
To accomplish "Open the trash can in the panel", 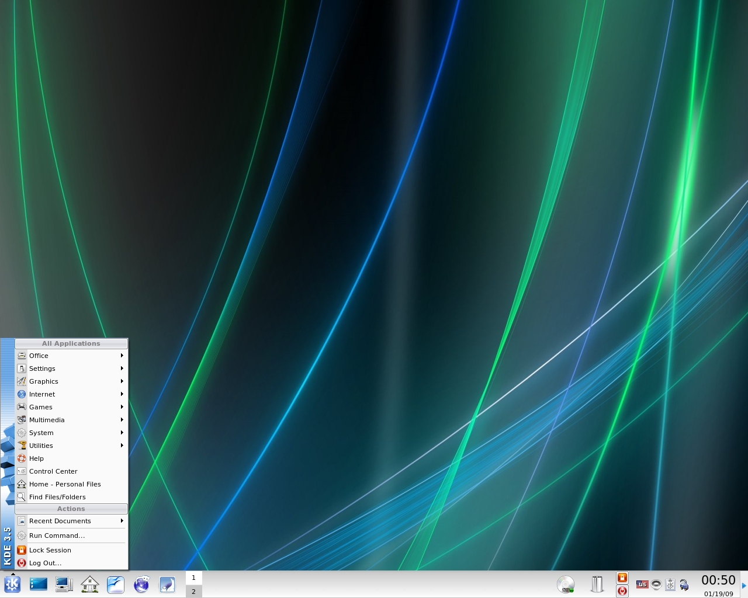I will coord(597,584).
